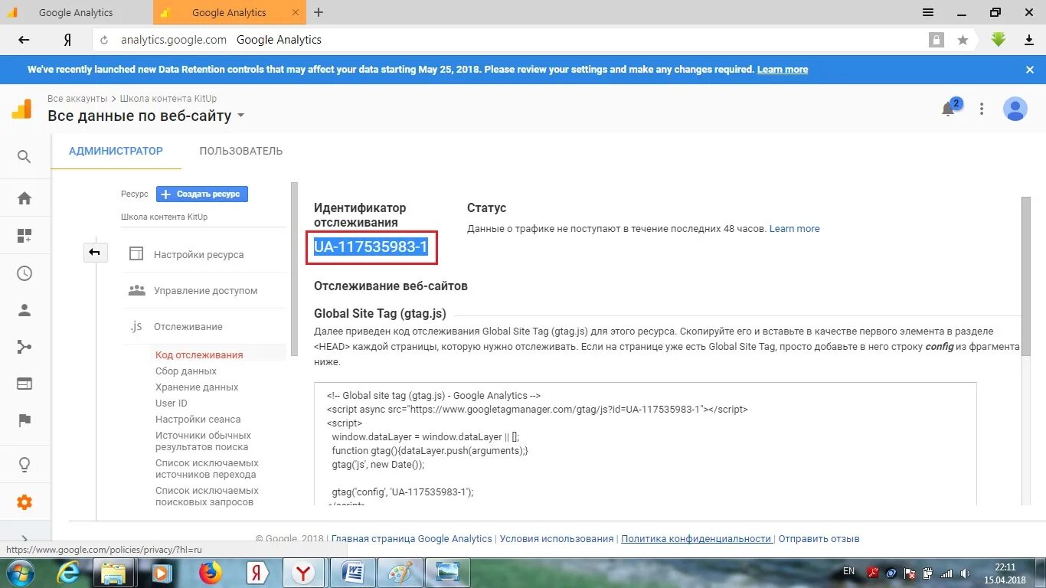
Task: Open 'Управление доступом' menu item
Action: click(x=204, y=290)
